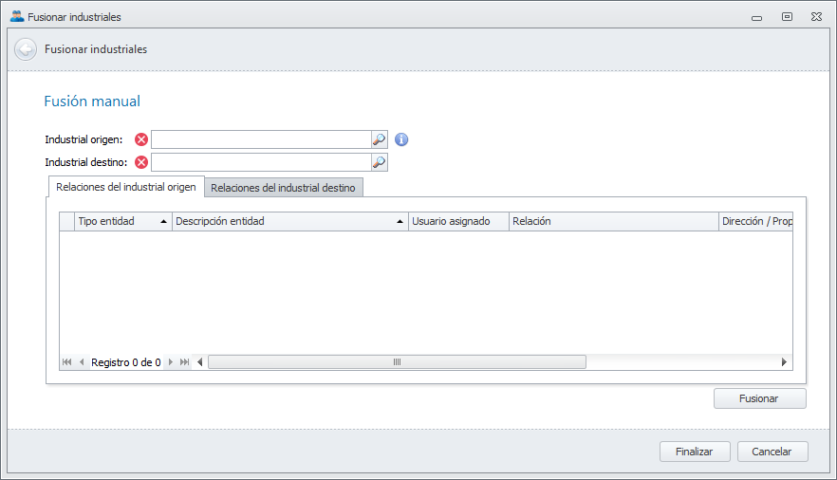
Task: Click search magnifier for Industrial destino
Action: pyautogui.click(x=379, y=162)
